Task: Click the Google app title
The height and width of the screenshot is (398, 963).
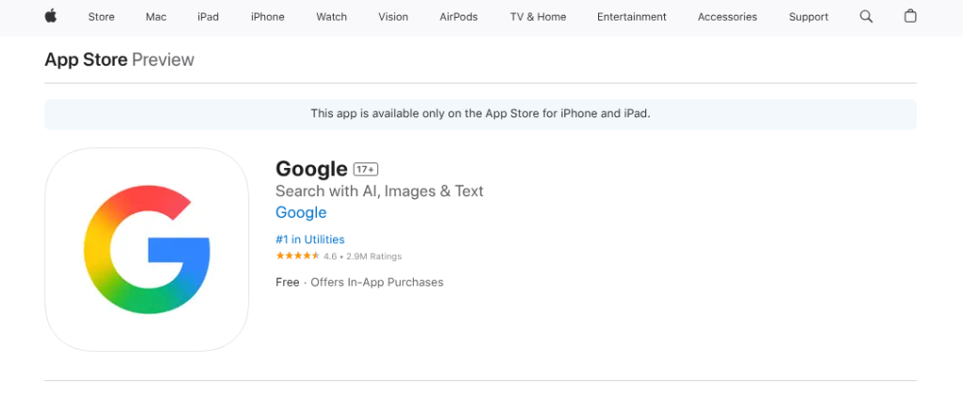Action: 311,169
